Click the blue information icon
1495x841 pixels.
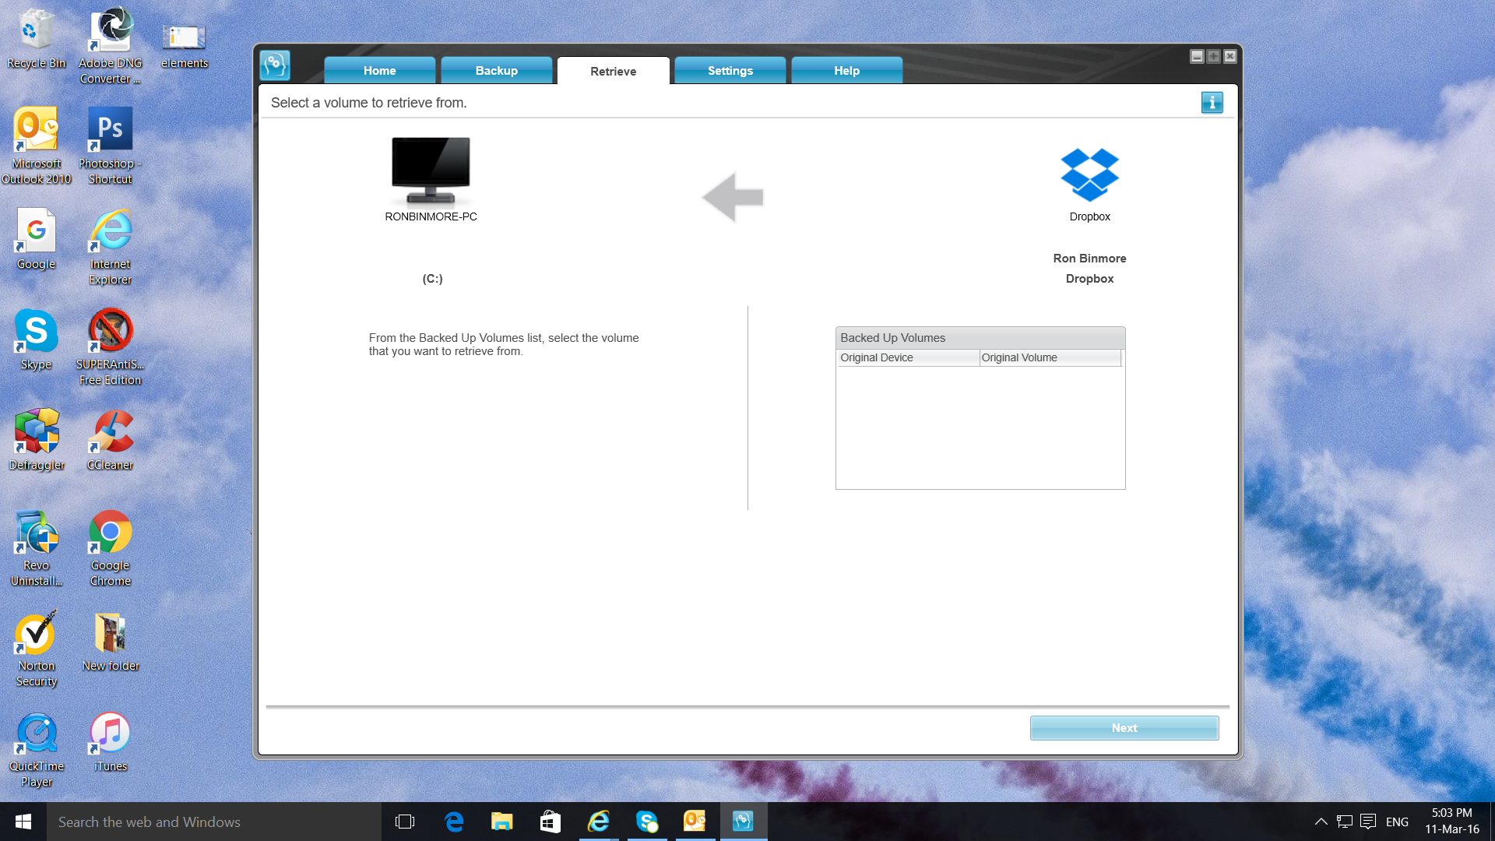click(x=1212, y=103)
